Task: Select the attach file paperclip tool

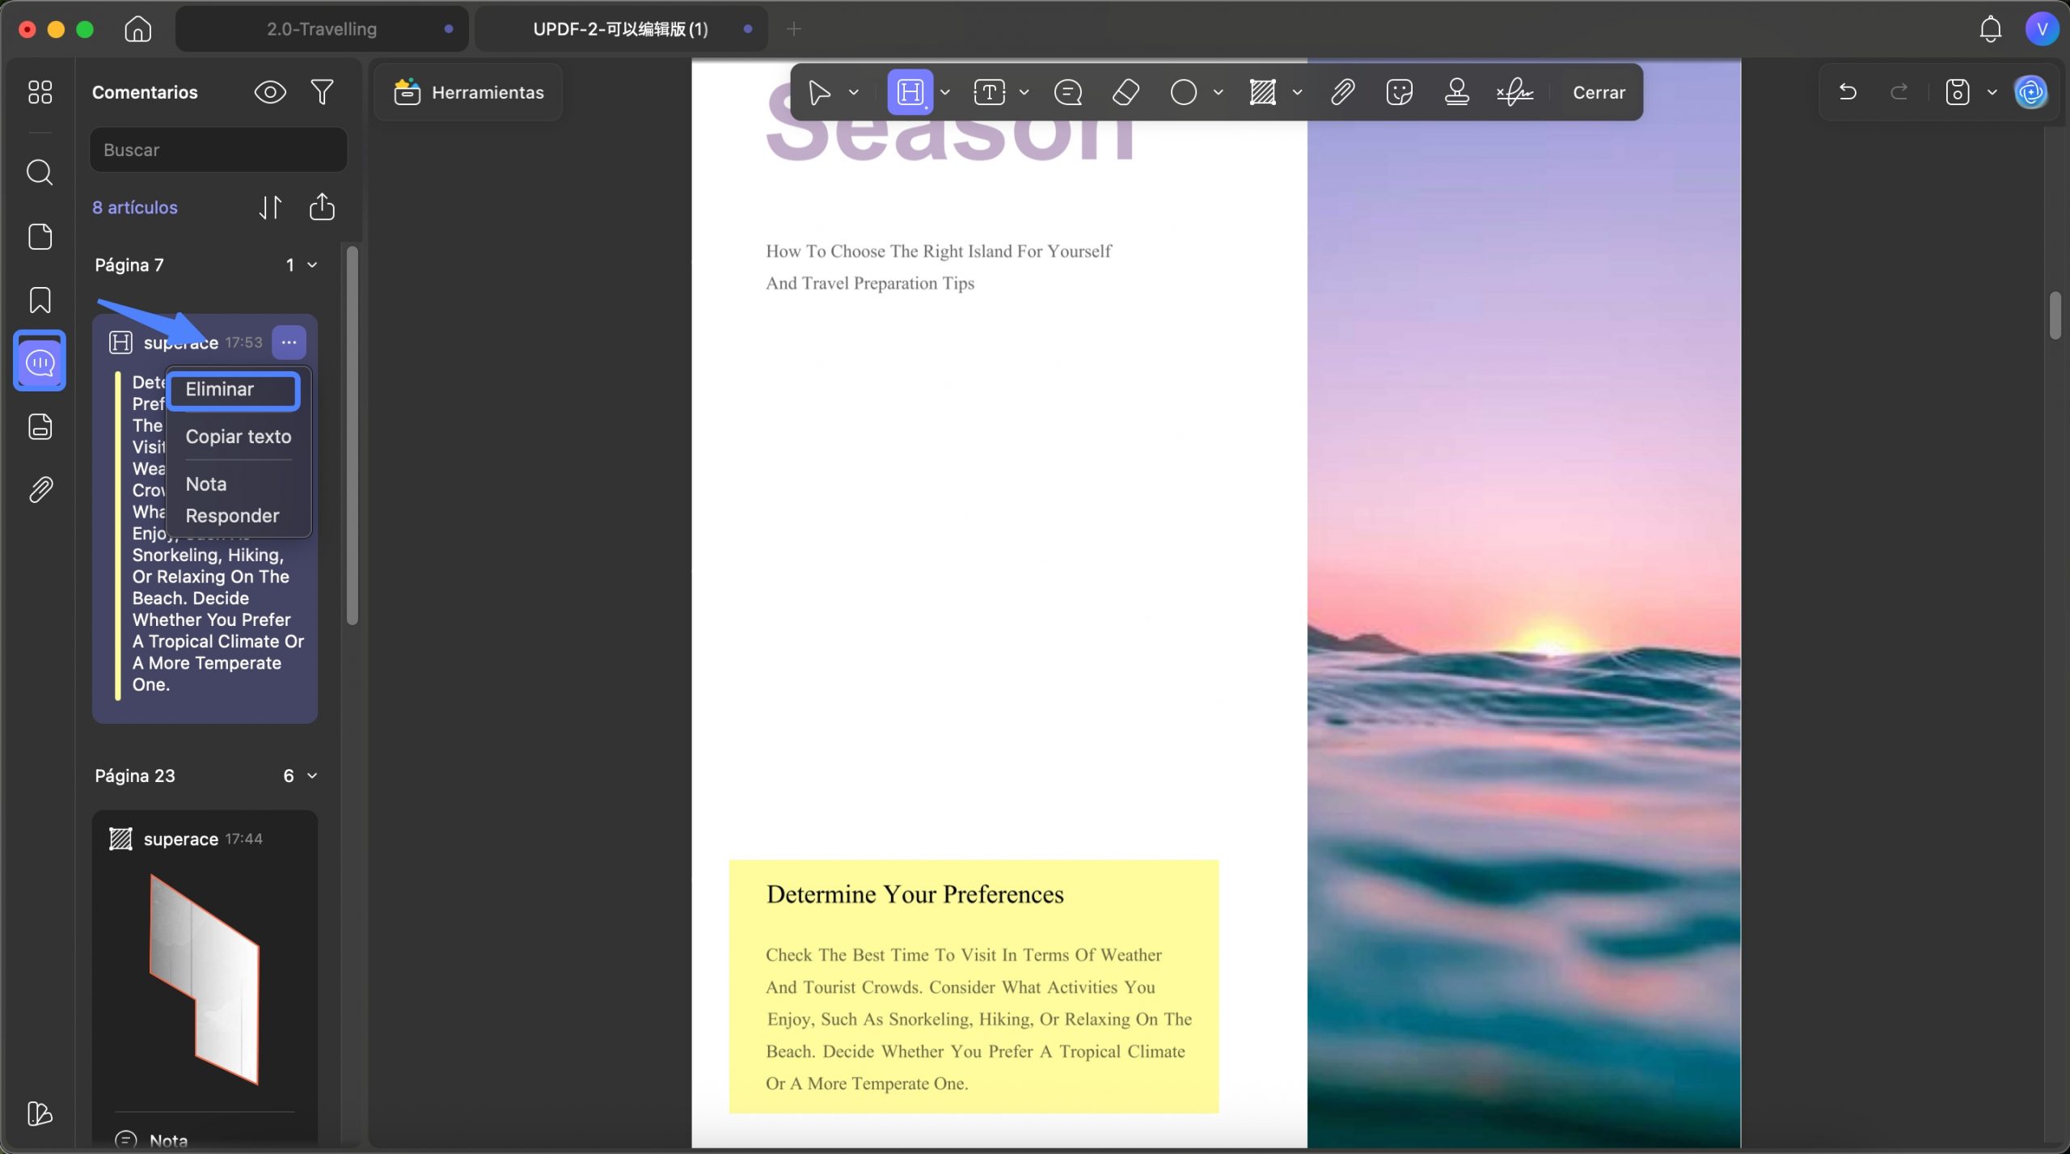Action: click(x=1342, y=92)
